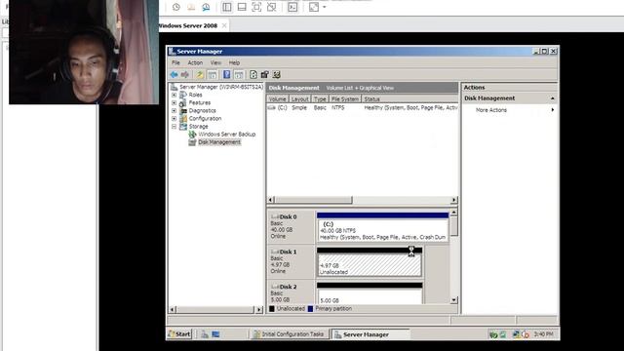Select the 4.97 GB Unallocated region on Disk 1

pos(370,262)
